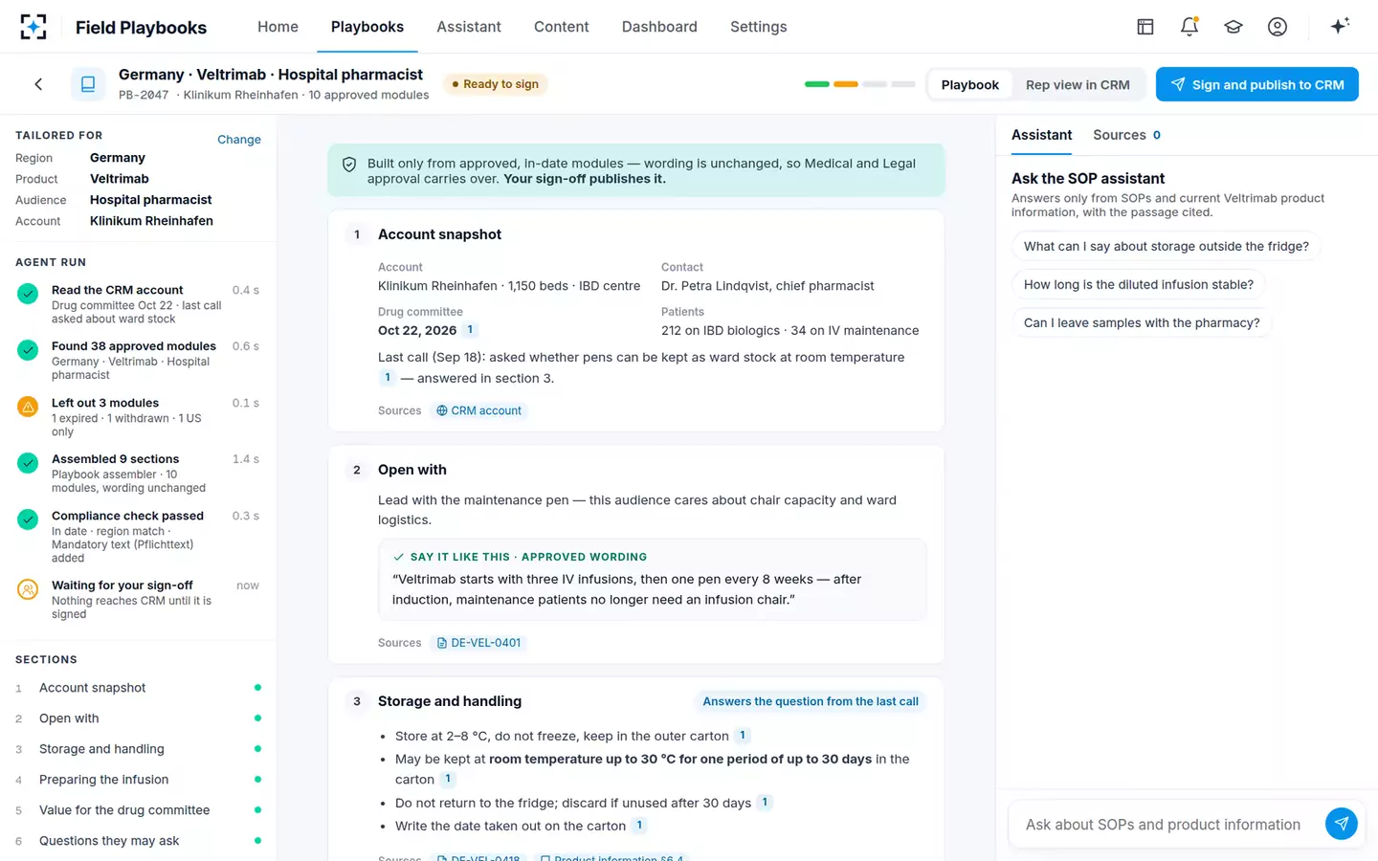
Task: Choose the leave samples with pharmacy suggestion
Action: 1142,322
